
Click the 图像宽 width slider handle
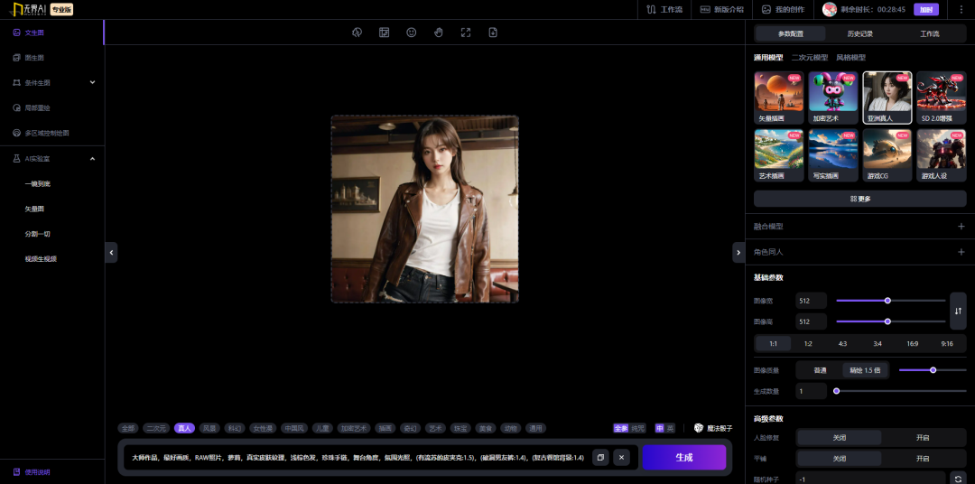(x=887, y=300)
